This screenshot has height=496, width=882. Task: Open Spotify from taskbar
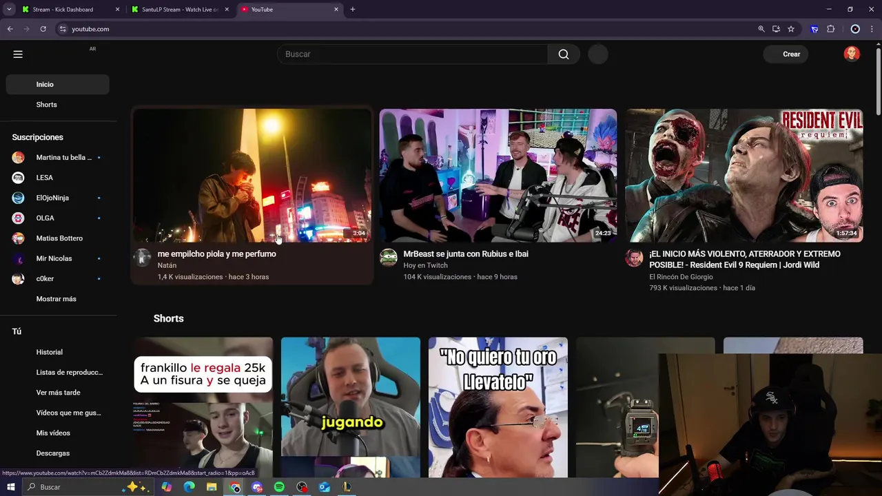click(279, 487)
